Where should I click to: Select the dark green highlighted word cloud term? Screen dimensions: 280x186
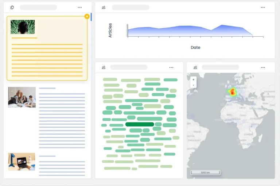(x=140, y=124)
